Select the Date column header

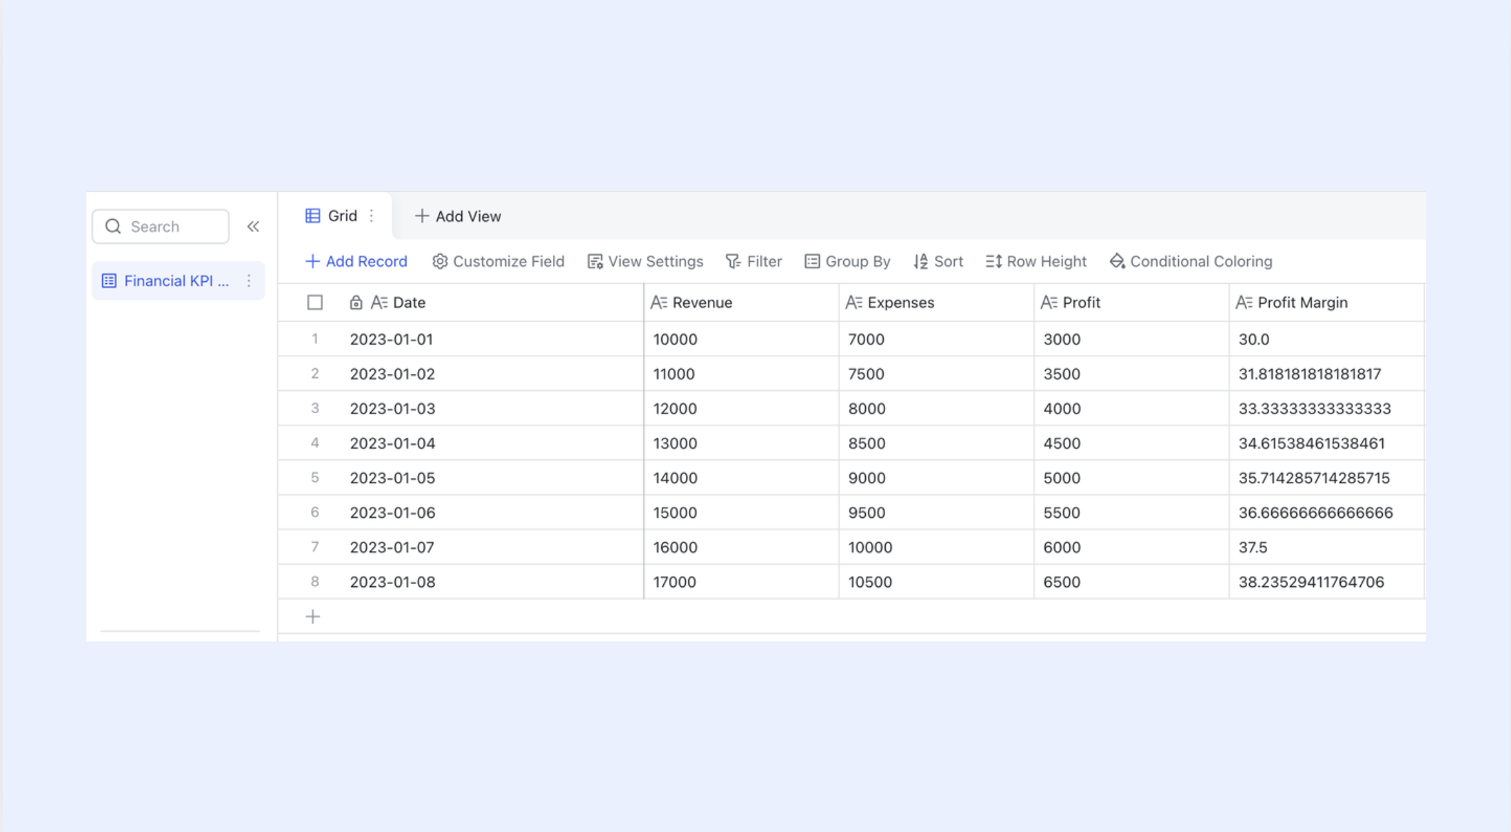(x=493, y=302)
